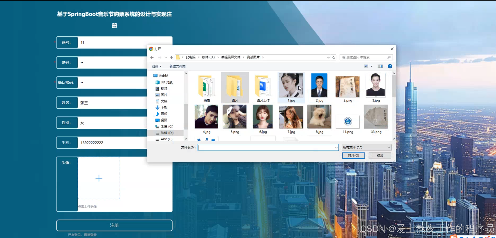Change view layout icon
496x238 pixels.
pyautogui.click(x=366, y=66)
